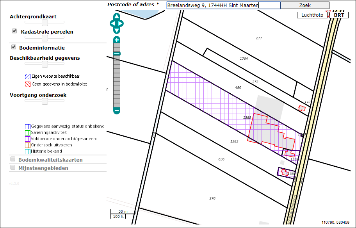Pan the map down with arrow
This screenshot has width=356, height=228.
[117, 30]
